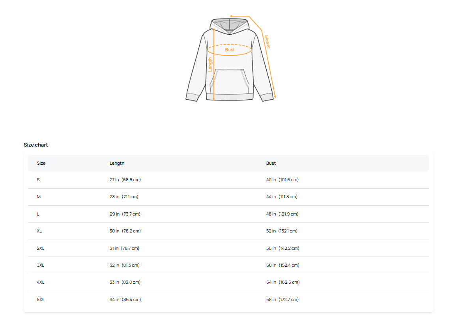456x318 pixels.
Task: Click bust value "44 in (111.8 cm)"
Action: (282, 197)
